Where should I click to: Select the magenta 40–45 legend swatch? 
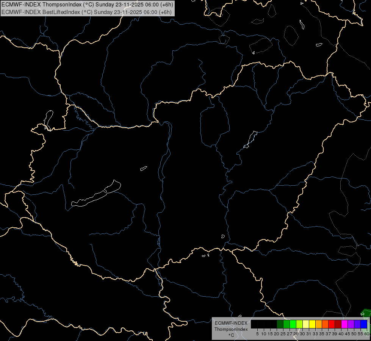tap(344, 324)
